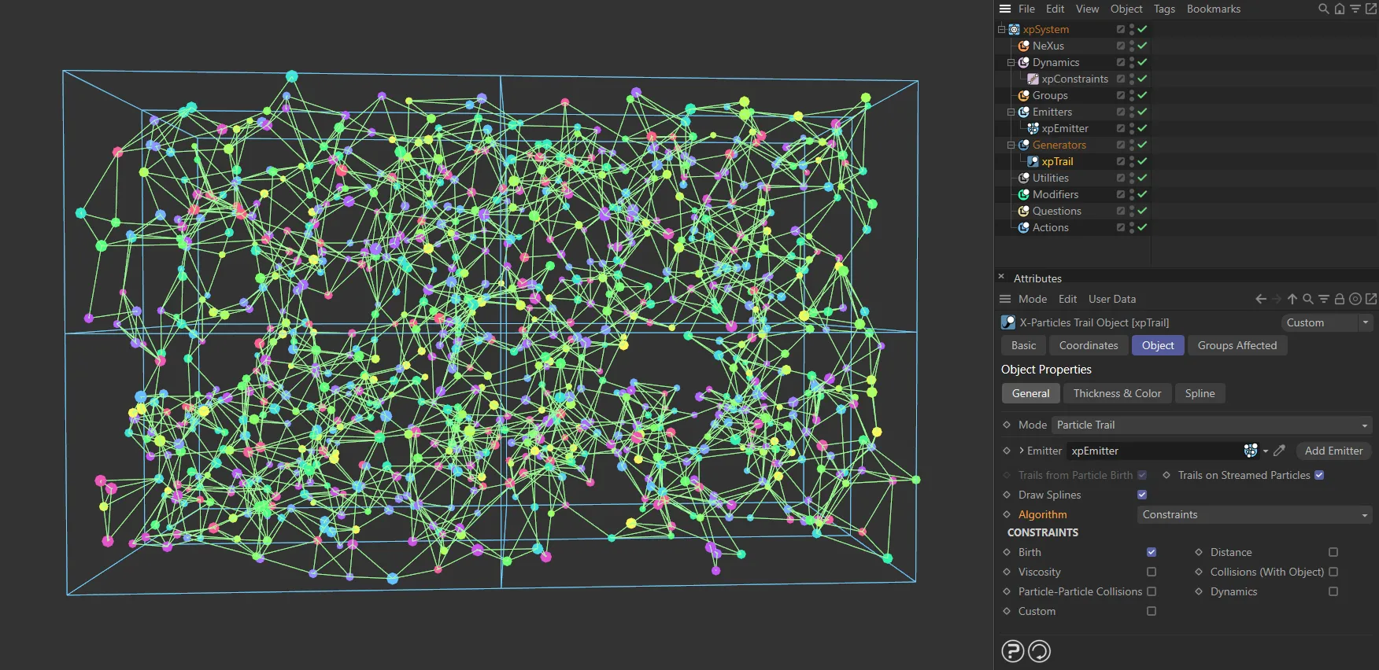Collapse the Emitters tree node

pyautogui.click(x=1011, y=112)
